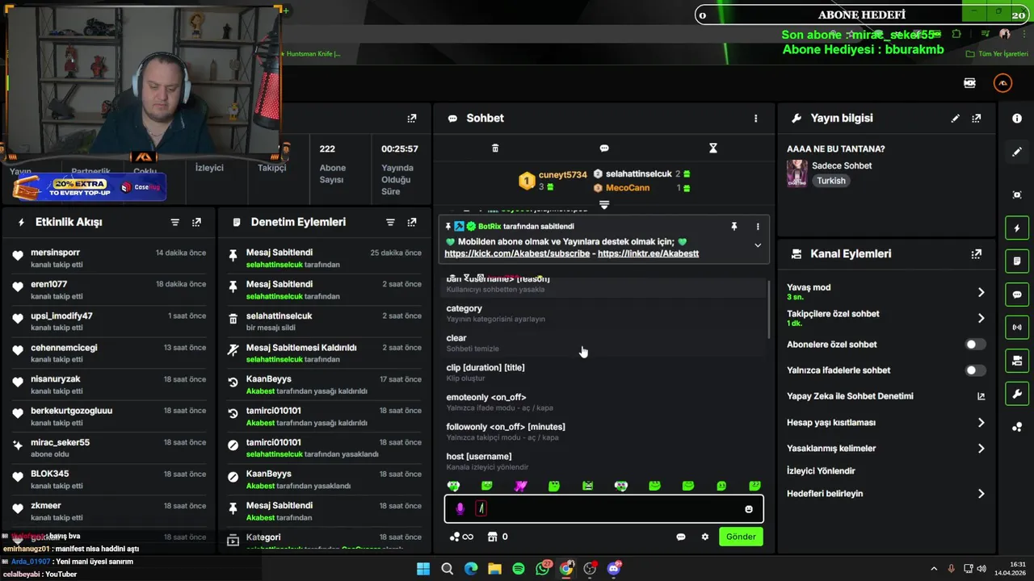The image size is (1034, 581).
Task: Open the delete icon in chat toolbar
Action: (495, 148)
